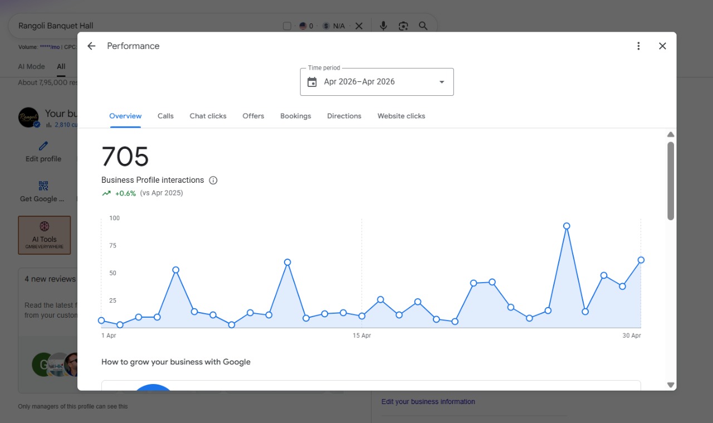Start voice search with microphone icon
713x423 pixels.
pos(383,26)
